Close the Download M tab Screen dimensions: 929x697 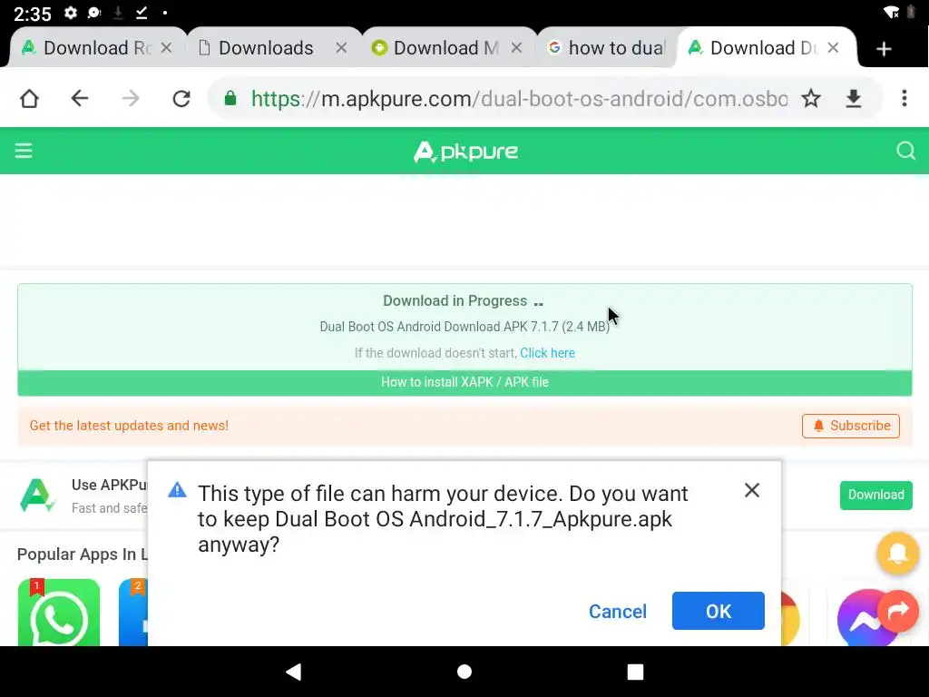(516, 48)
